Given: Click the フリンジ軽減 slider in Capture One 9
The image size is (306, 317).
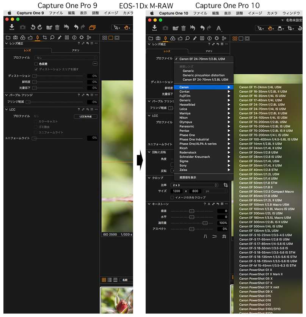Looking at the screenshot, I should click(54, 102).
